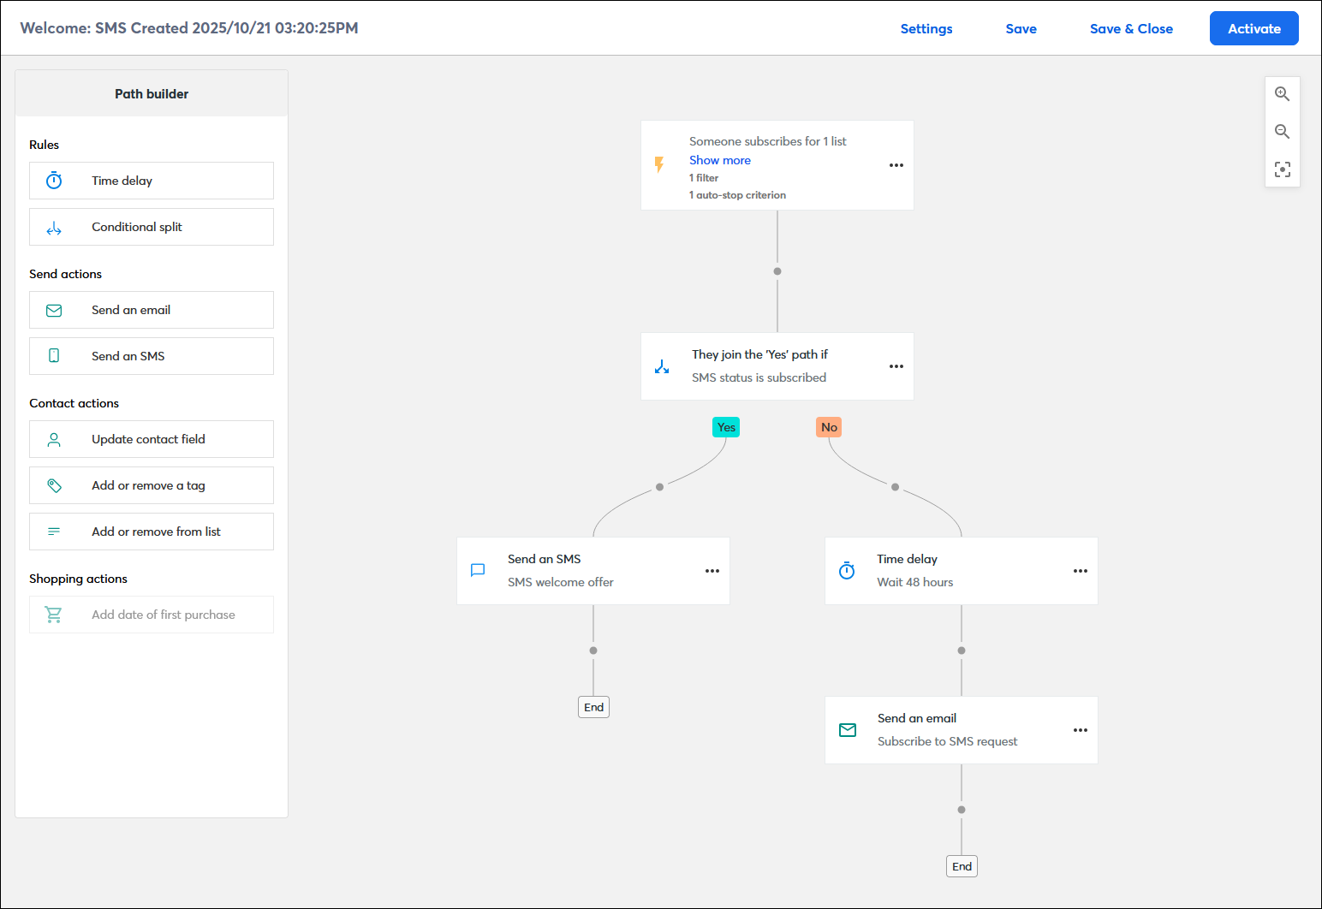
Task: Click the chat bubble icon on Send an SMS node
Action: (x=479, y=570)
